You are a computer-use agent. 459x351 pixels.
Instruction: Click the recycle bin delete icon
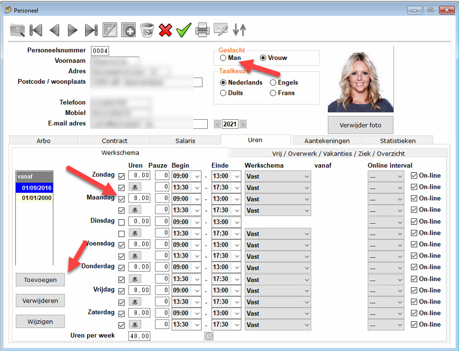point(147,30)
